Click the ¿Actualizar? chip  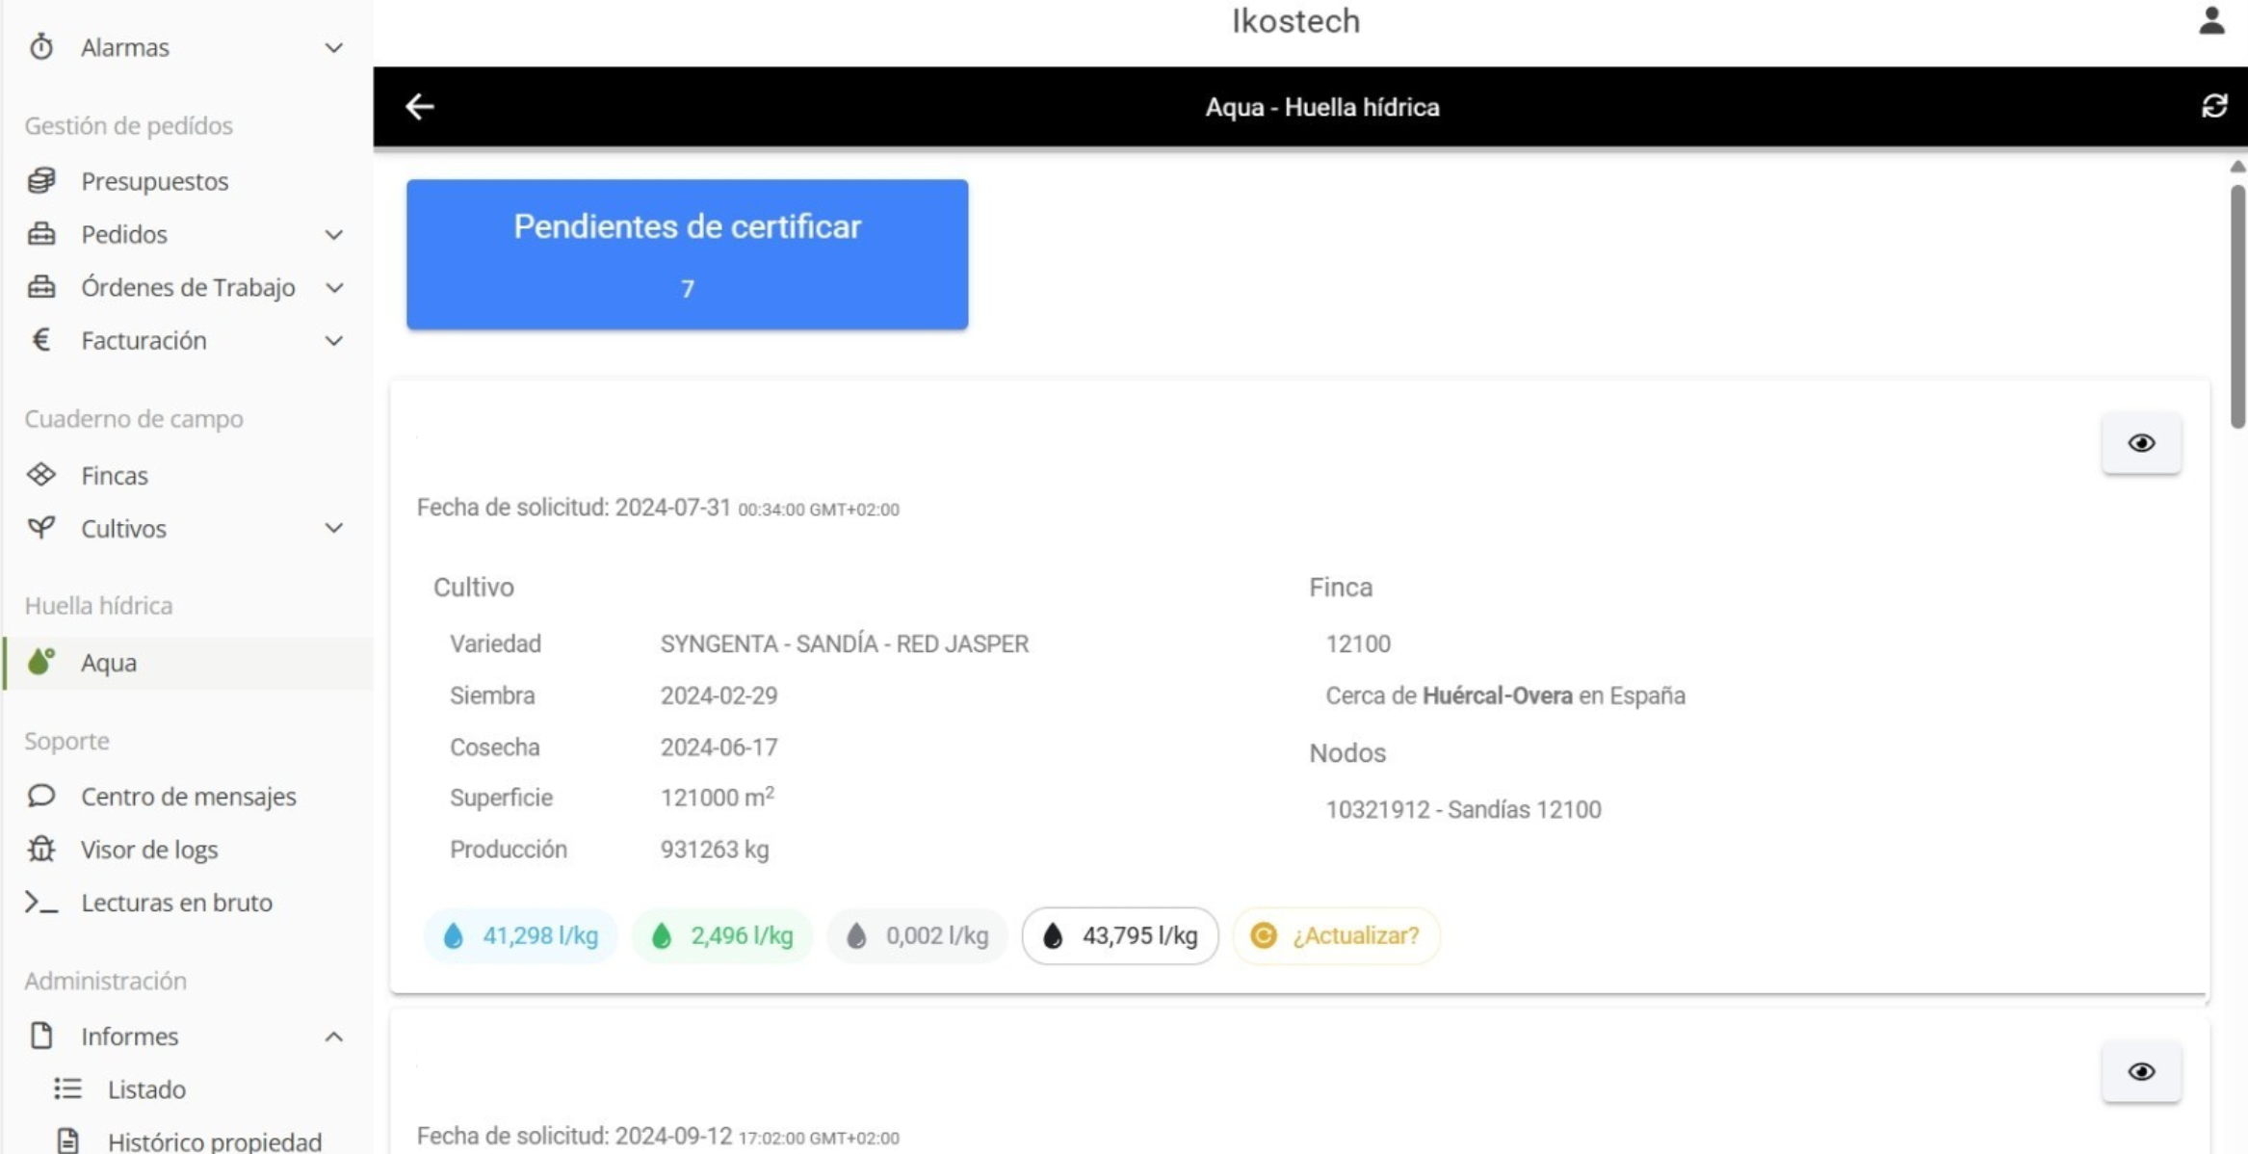point(1336,935)
